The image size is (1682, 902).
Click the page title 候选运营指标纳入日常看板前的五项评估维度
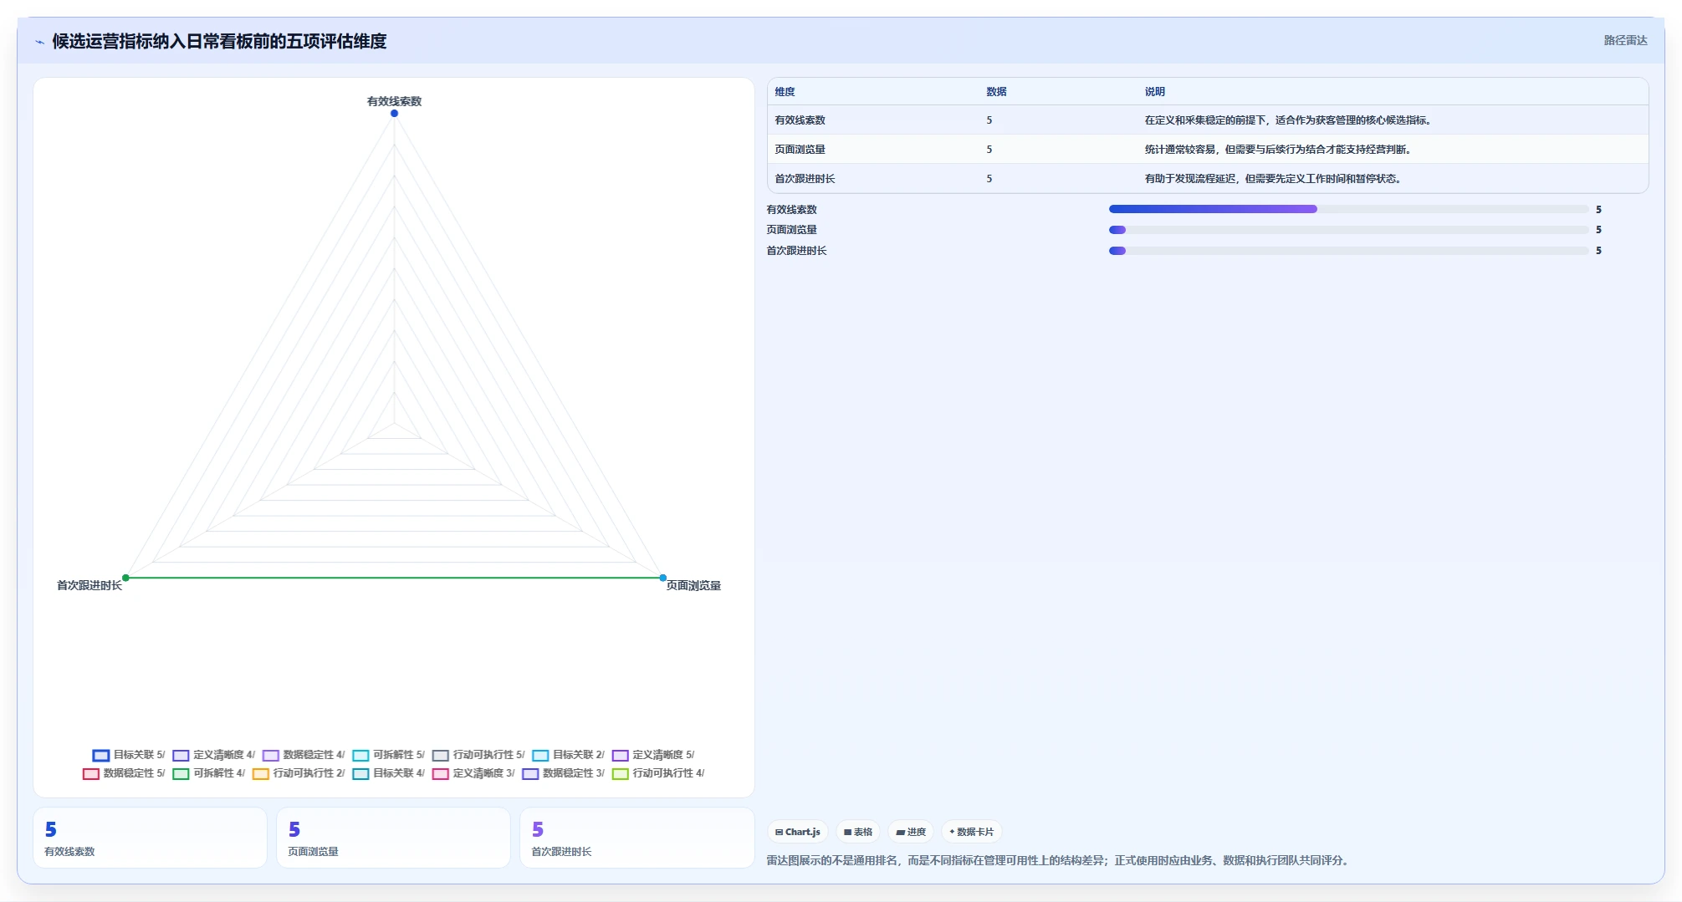(219, 41)
